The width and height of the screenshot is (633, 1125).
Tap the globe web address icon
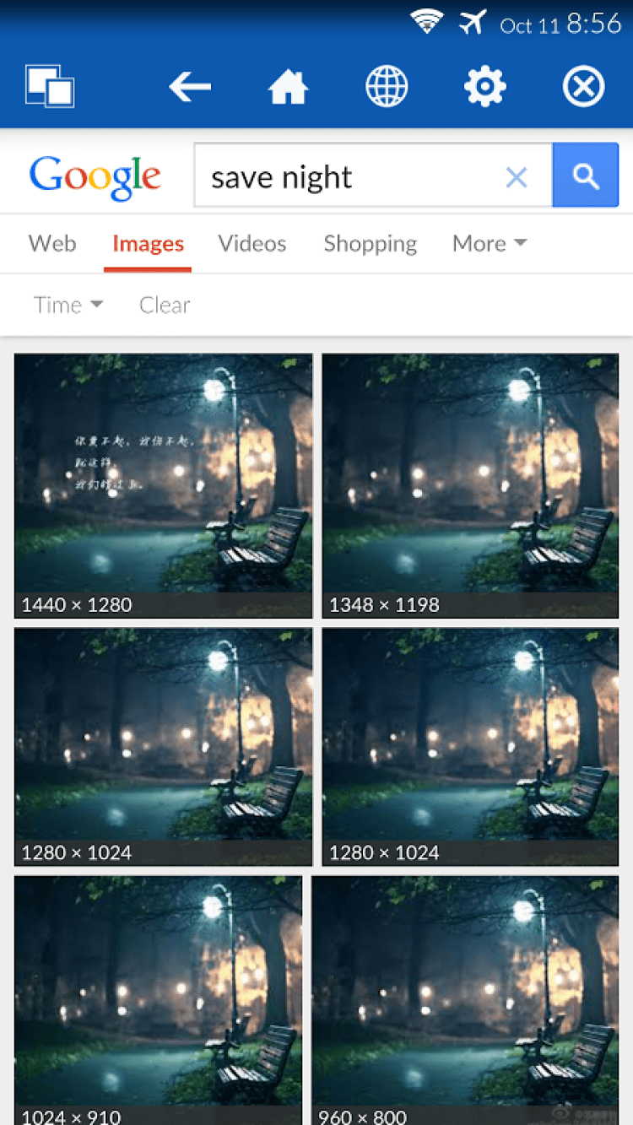[387, 86]
